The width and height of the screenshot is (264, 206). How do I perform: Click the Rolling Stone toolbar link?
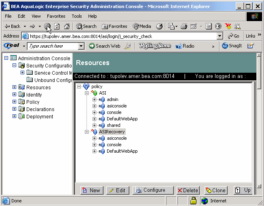[155, 46]
